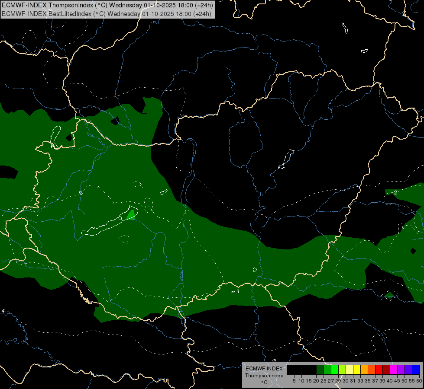Click the legend tick label 50

405,381
